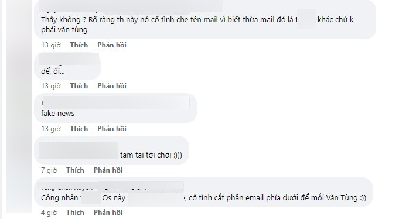Open the blurred author name above "Công nhận"

point(111,187)
